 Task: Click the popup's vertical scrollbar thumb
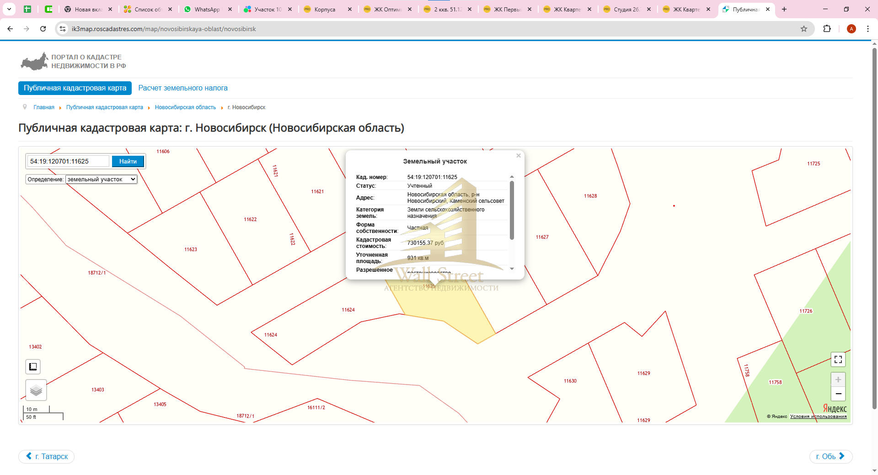[512, 210]
